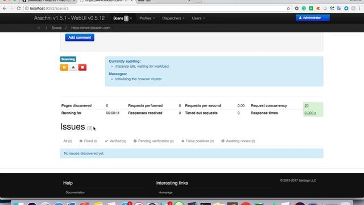Click the Requests performed label

point(146,105)
